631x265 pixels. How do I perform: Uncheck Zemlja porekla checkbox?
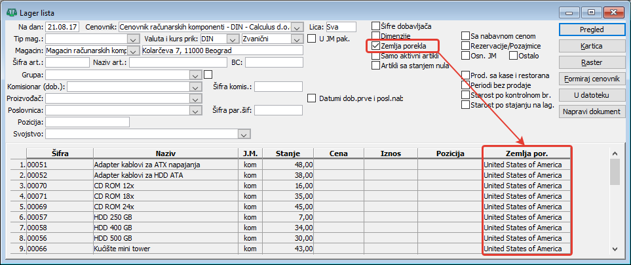coord(375,46)
